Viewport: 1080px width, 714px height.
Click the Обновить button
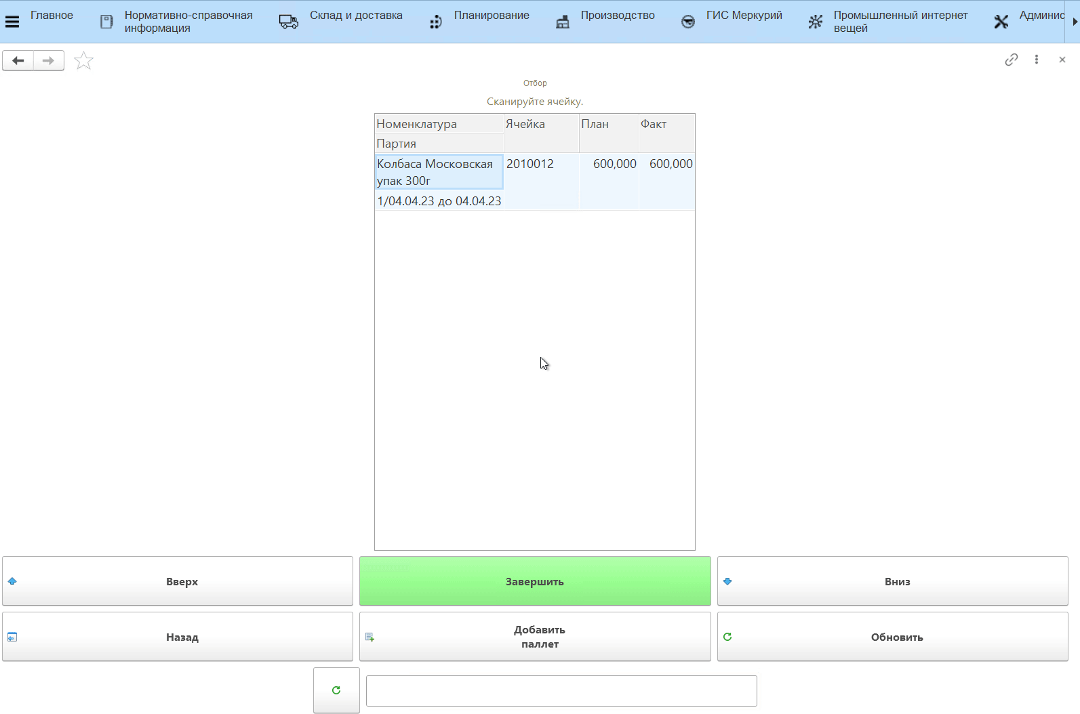click(x=892, y=637)
